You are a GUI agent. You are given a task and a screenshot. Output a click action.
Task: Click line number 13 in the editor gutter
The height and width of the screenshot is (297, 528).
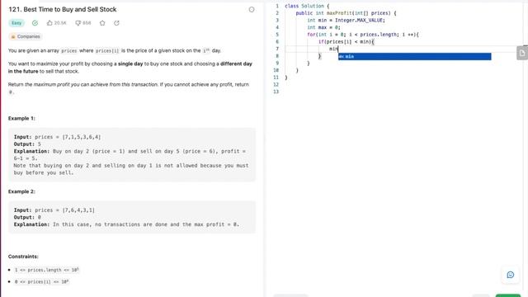pyautogui.click(x=276, y=92)
